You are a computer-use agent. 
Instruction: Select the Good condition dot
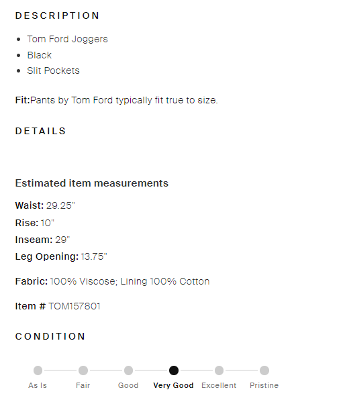(128, 370)
